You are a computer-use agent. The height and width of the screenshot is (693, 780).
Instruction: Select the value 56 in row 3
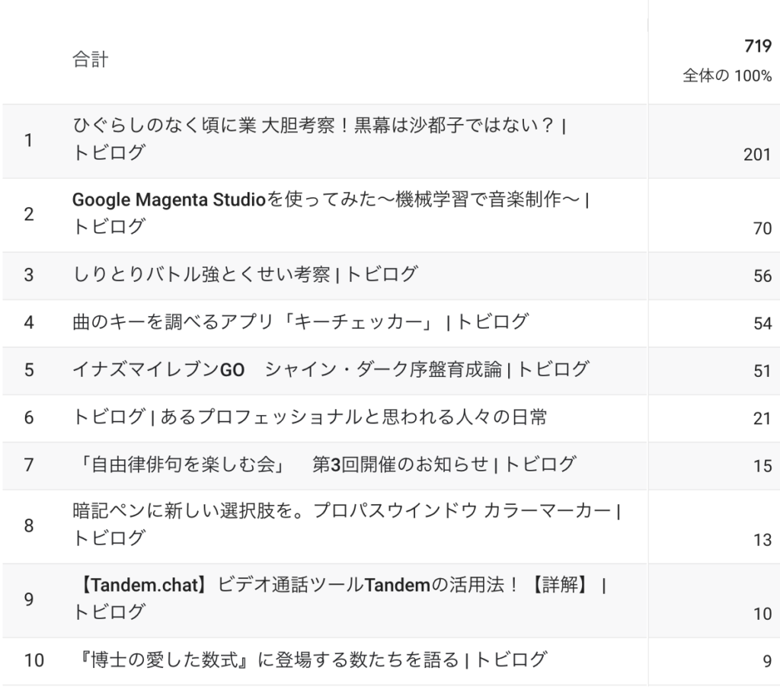[x=762, y=276]
